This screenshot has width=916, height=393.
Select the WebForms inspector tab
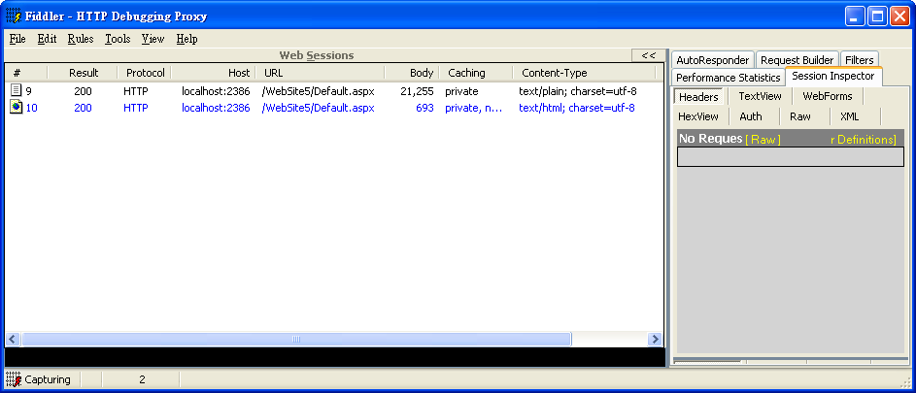click(828, 96)
